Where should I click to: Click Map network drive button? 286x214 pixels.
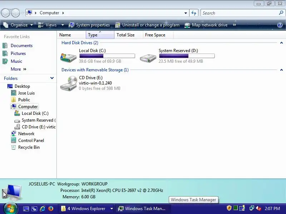pos(206,25)
